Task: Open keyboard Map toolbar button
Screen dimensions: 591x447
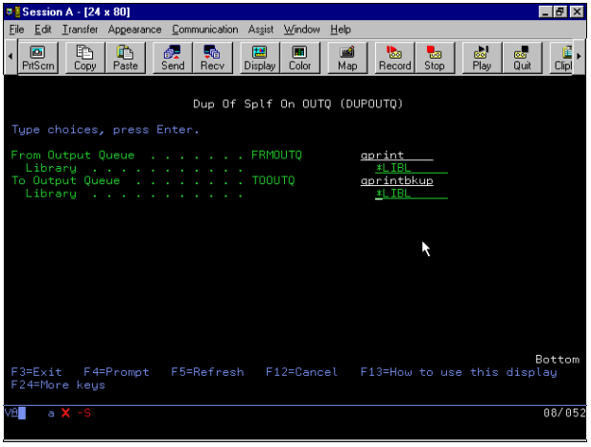Action: [347, 58]
